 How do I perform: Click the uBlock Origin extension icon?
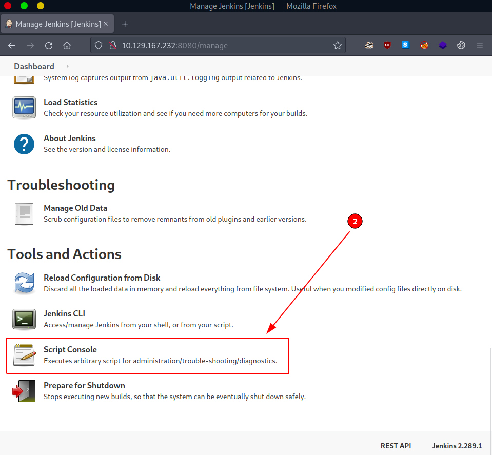click(387, 45)
